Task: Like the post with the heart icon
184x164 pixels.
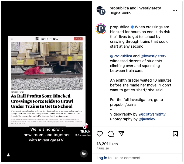Action: tap(100, 134)
